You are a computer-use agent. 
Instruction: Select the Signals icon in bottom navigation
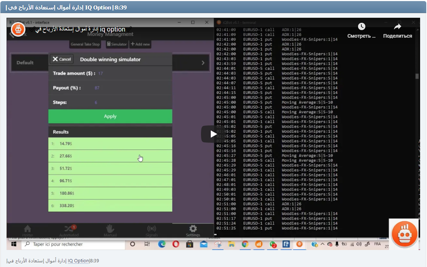click(x=152, y=229)
